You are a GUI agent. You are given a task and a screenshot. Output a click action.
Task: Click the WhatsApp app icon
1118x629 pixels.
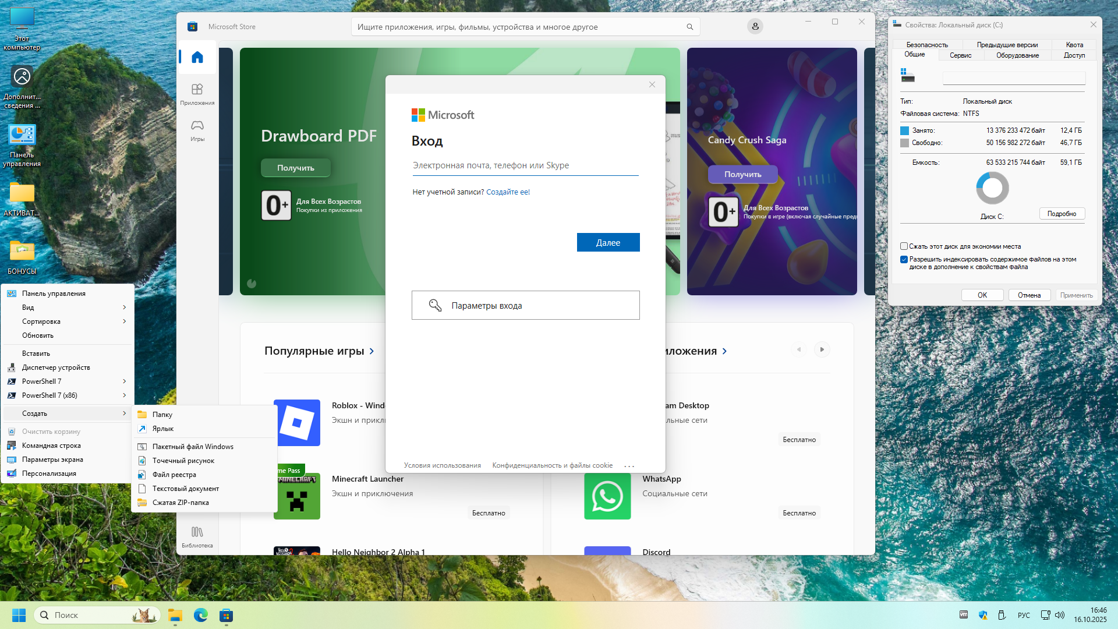pyautogui.click(x=607, y=496)
